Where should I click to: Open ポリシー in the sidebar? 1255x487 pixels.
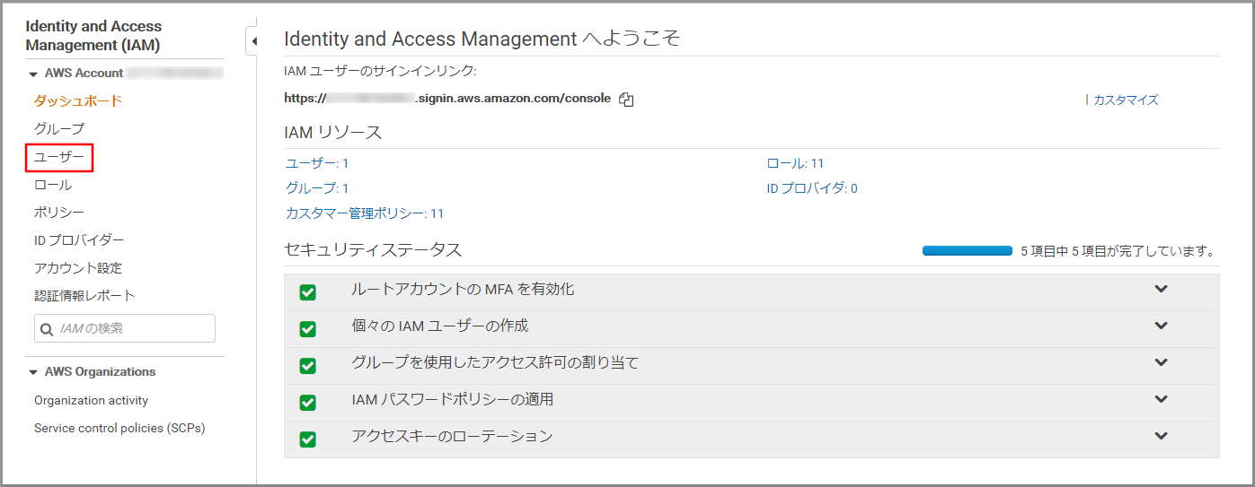pyautogui.click(x=59, y=213)
